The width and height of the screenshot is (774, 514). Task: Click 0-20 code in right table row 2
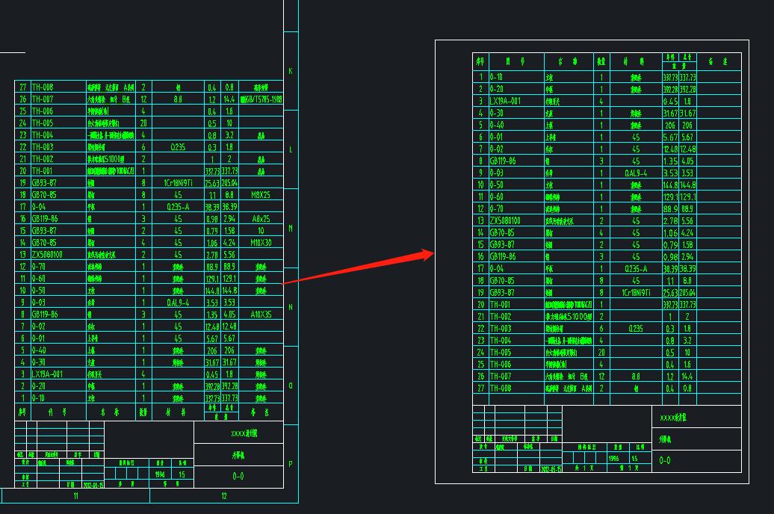(x=497, y=89)
